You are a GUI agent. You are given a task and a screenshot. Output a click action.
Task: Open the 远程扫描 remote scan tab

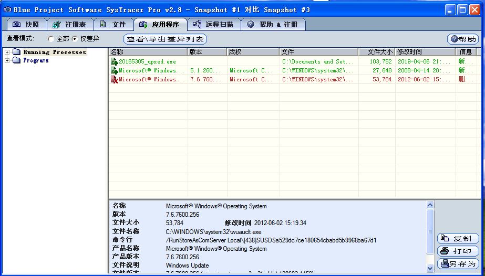(214, 25)
